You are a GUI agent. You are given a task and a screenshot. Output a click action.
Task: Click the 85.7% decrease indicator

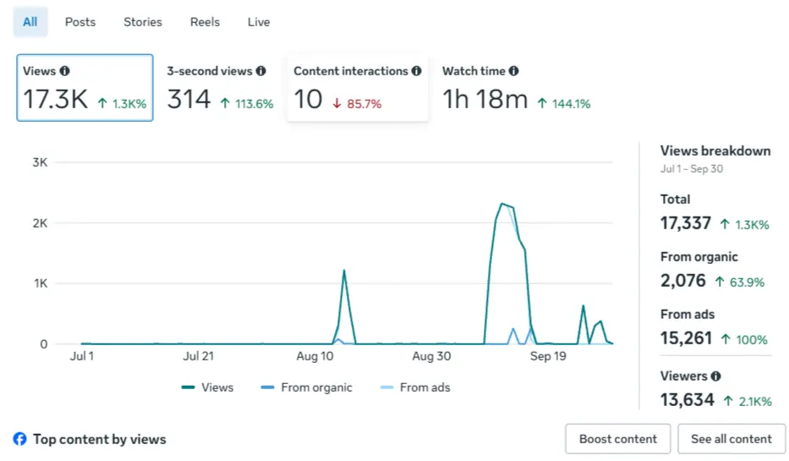tap(357, 104)
